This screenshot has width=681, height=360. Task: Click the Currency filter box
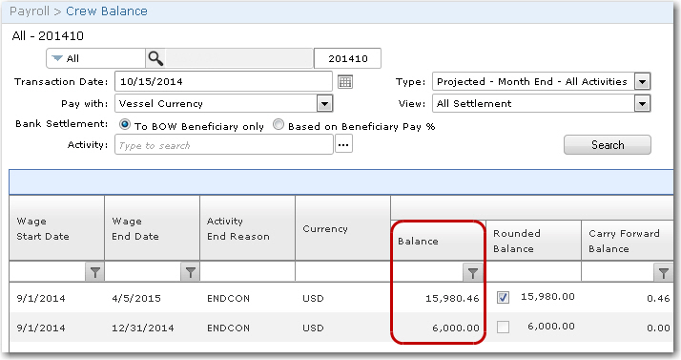coord(342,272)
